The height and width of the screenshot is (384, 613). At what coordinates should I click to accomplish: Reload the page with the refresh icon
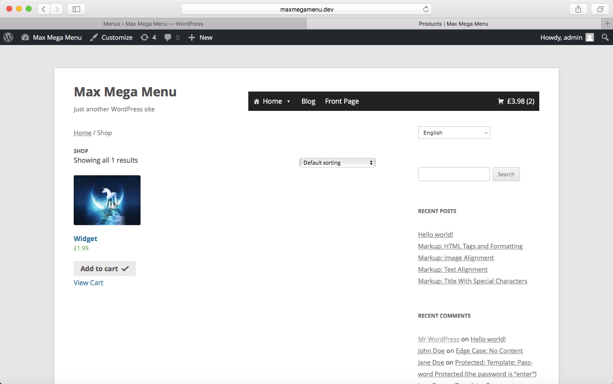point(426,9)
